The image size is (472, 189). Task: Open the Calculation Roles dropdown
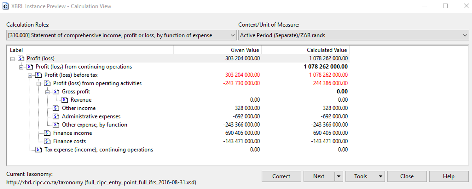point(232,35)
